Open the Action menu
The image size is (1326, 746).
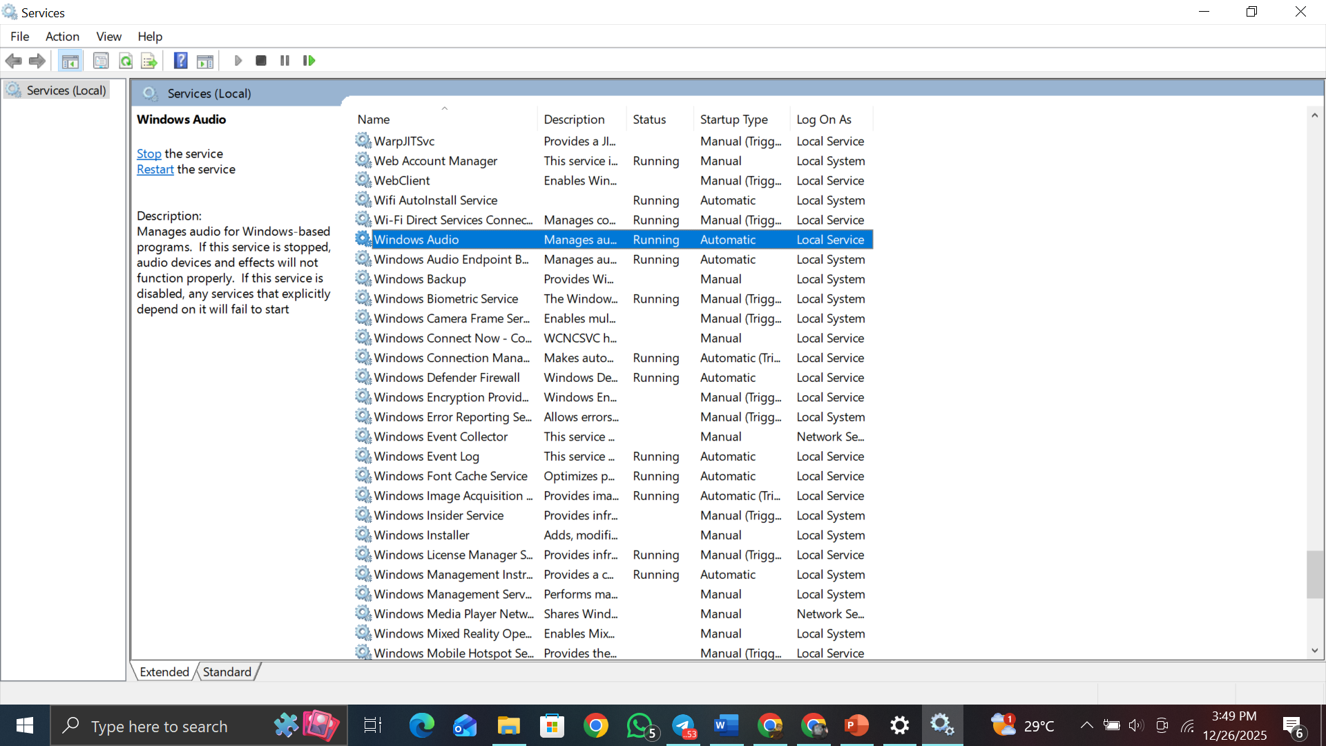62,37
